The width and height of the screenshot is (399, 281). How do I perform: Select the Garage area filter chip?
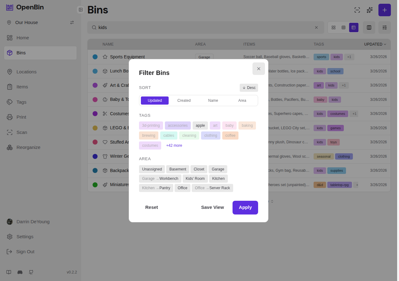(218, 169)
